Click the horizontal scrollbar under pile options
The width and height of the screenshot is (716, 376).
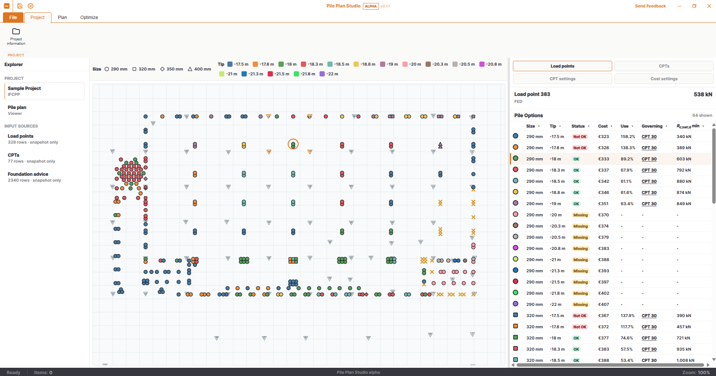click(x=610, y=365)
